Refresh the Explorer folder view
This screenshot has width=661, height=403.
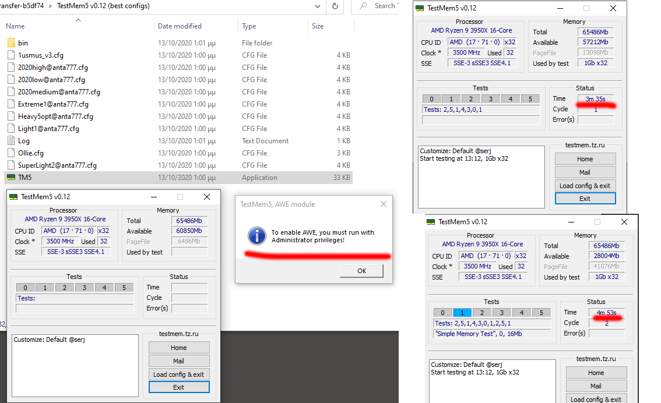(335, 6)
